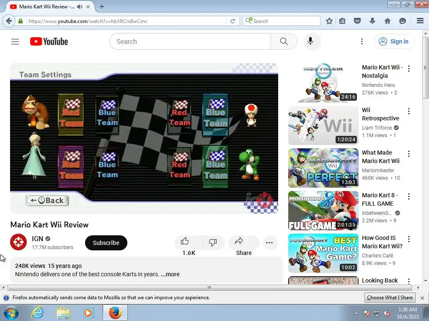Open options for Wii Retrospective video

[409, 111]
